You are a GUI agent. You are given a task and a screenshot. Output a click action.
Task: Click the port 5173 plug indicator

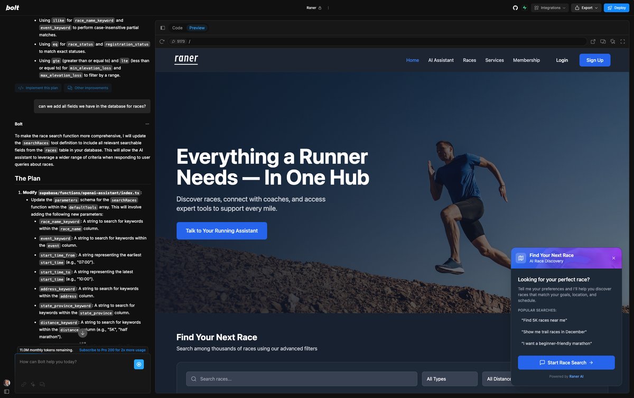[178, 41]
